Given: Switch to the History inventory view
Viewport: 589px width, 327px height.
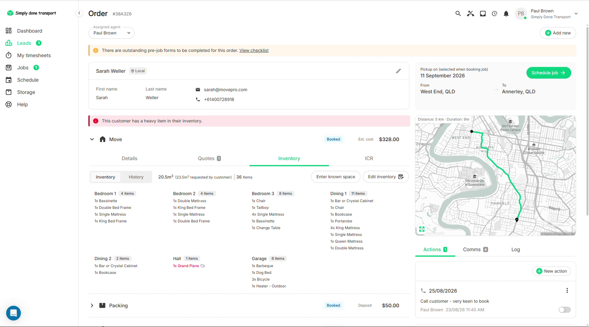Looking at the screenshot, I should point(136,177).
